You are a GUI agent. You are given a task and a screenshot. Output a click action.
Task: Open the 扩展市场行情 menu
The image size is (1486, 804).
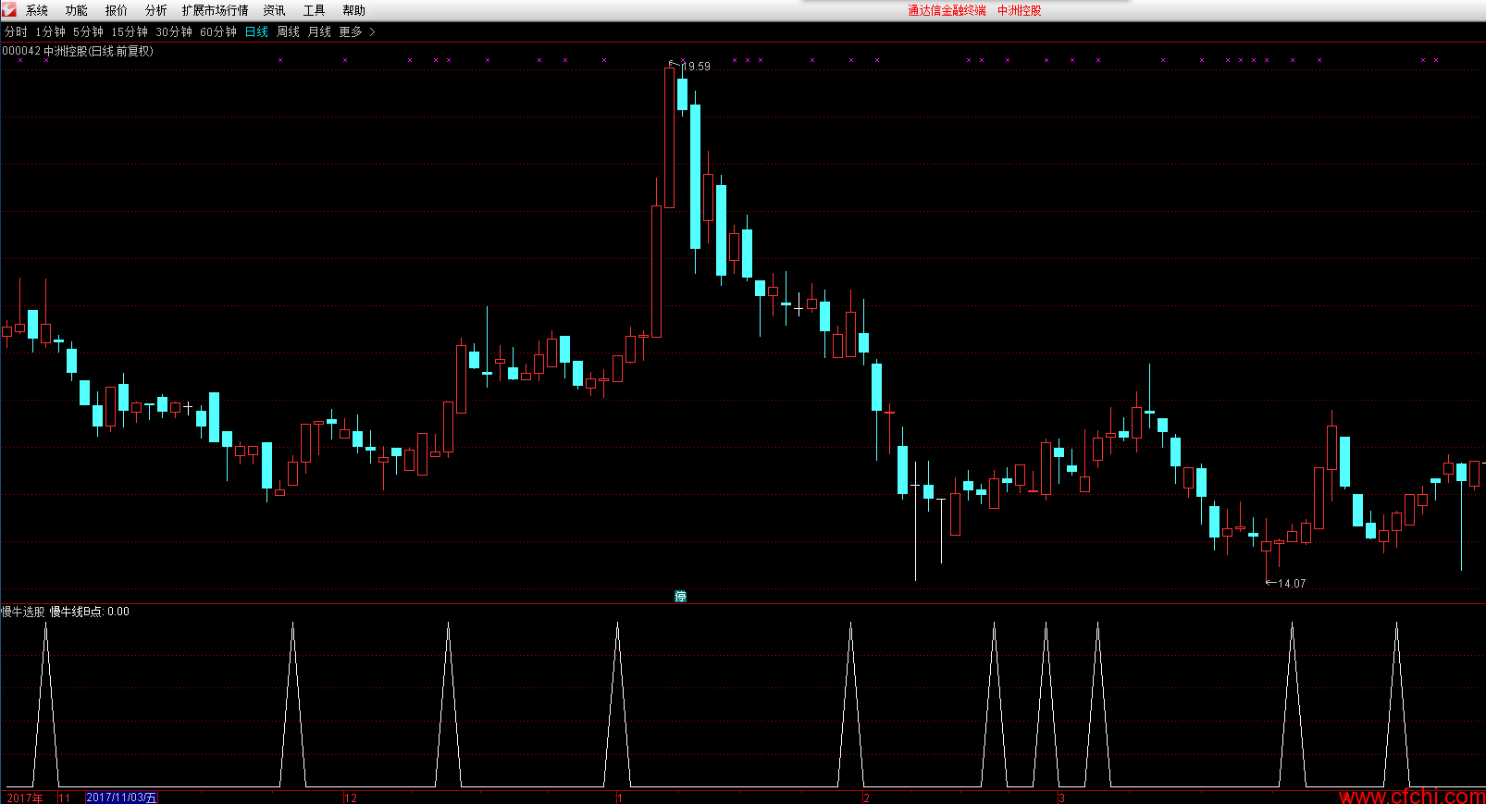click(216, 10)
